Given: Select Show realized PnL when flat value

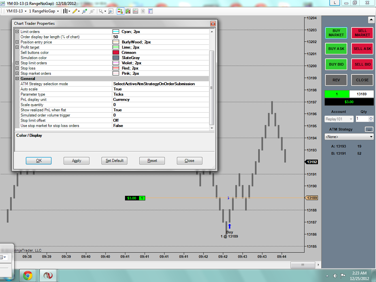Looking at the screenshot, I should tap(161, 110).
